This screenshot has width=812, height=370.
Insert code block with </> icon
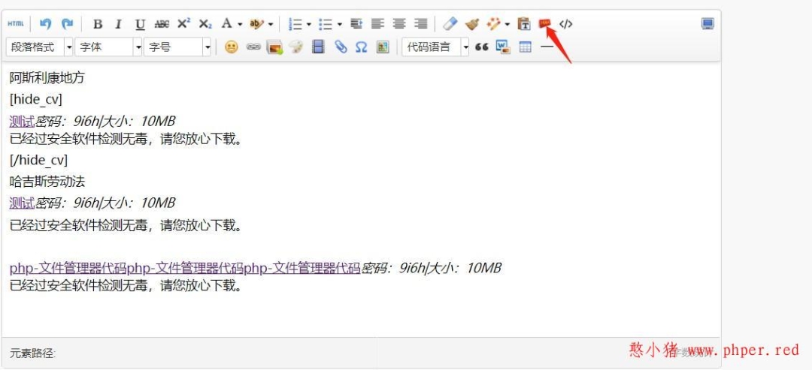coord(566,24)
